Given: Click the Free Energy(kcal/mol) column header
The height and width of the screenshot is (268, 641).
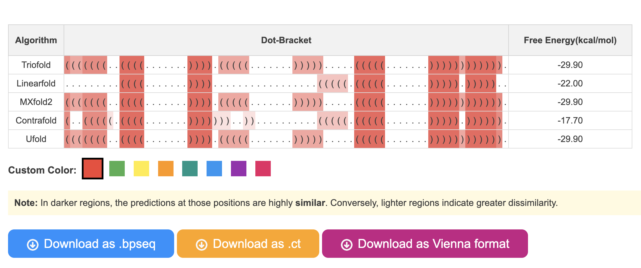Looking at the screenshot, I should pyautogui.click(x=570, y=40).
